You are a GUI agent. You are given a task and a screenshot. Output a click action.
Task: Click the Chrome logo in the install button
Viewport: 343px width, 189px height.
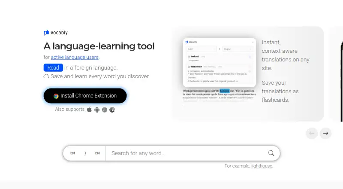[56, 96]
